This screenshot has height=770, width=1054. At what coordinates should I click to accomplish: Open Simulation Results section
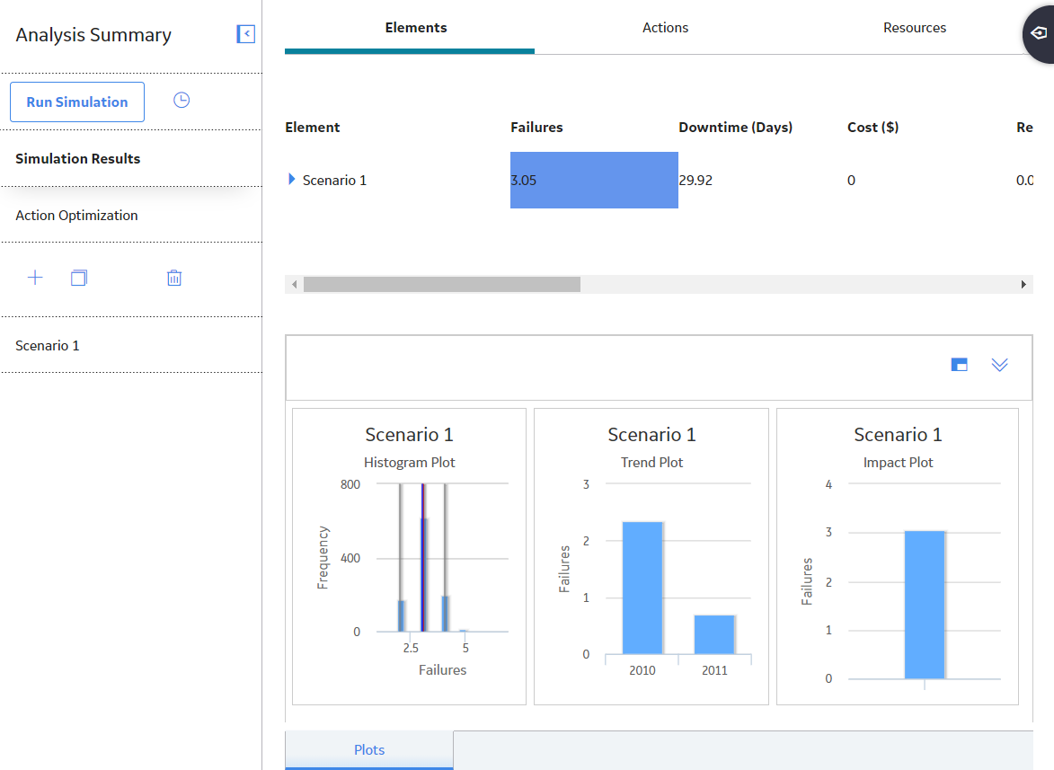pos(131,158)
